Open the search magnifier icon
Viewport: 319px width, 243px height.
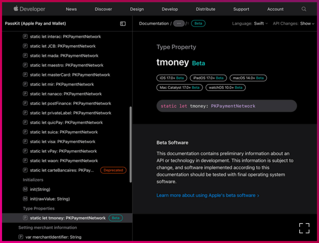304,9
